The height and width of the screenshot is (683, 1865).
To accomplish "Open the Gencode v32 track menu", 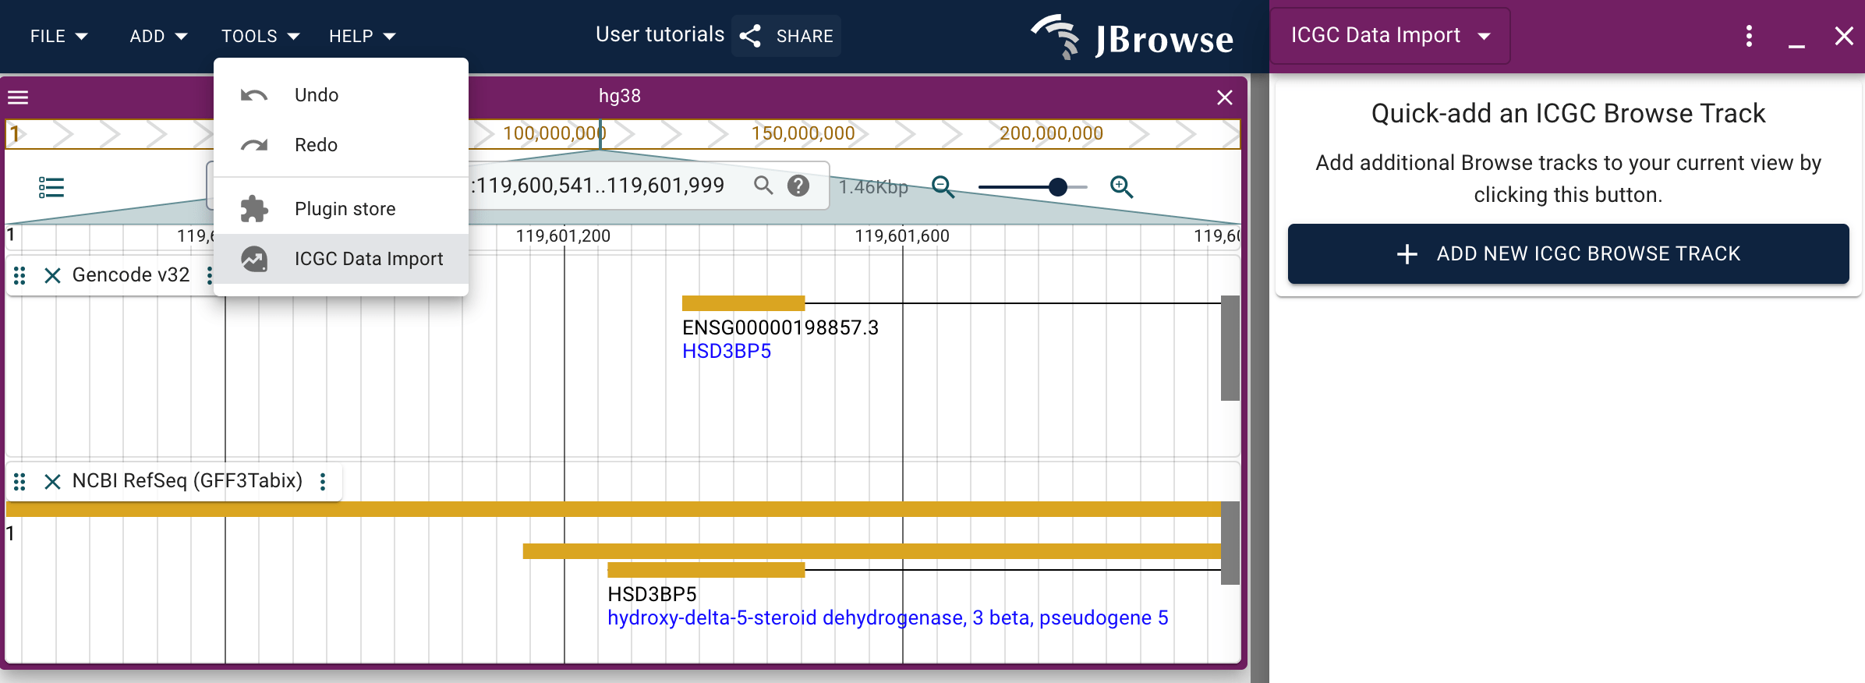I will coord(209,275).
